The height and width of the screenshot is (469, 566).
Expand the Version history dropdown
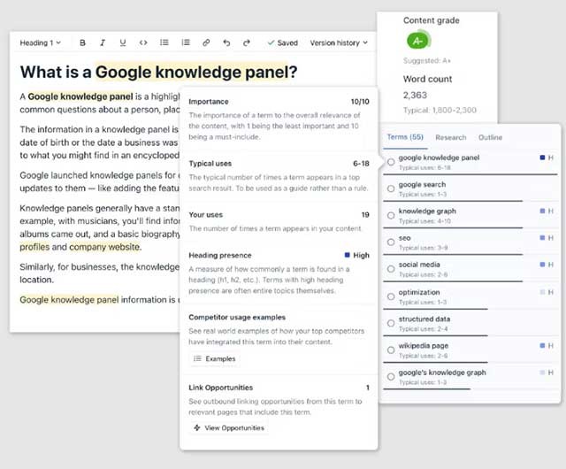coord(338,42)
